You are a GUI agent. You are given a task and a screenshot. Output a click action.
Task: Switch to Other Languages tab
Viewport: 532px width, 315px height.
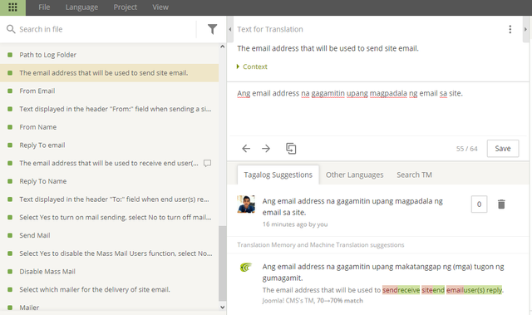click(355, 175)
